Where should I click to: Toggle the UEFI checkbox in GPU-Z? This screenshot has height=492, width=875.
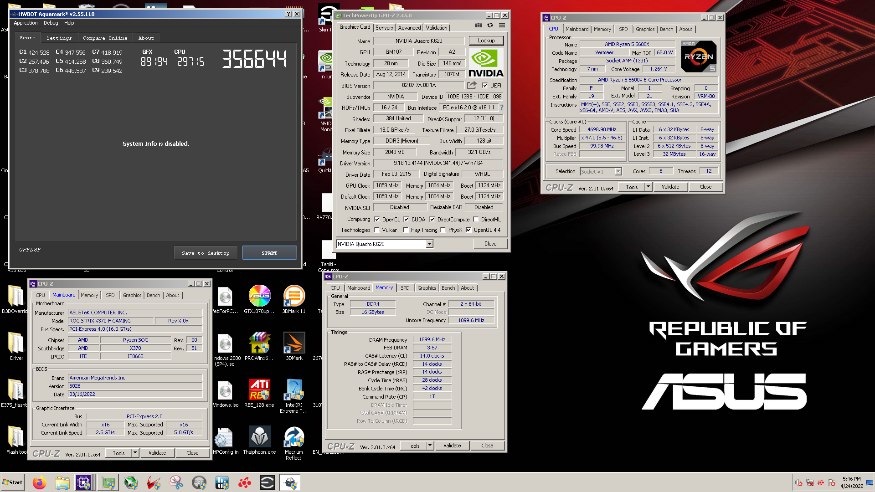pos(485,85)
